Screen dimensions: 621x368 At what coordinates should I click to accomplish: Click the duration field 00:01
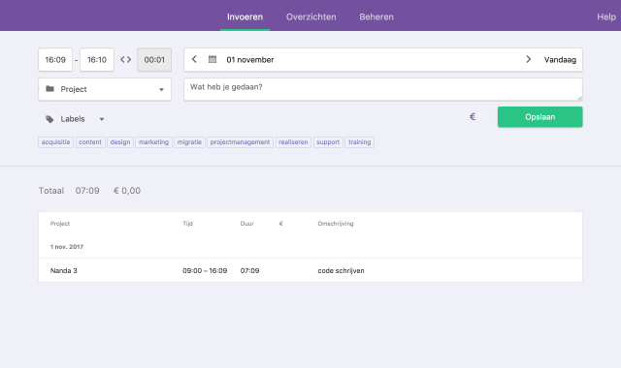pyautogui.click(x=154, y=60)
